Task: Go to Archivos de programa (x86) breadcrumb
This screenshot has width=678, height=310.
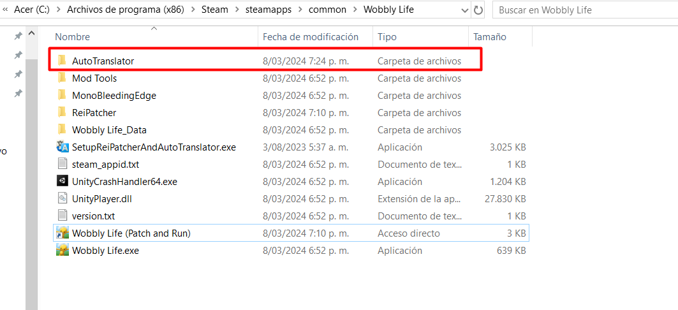Action: tap(126, 10)
